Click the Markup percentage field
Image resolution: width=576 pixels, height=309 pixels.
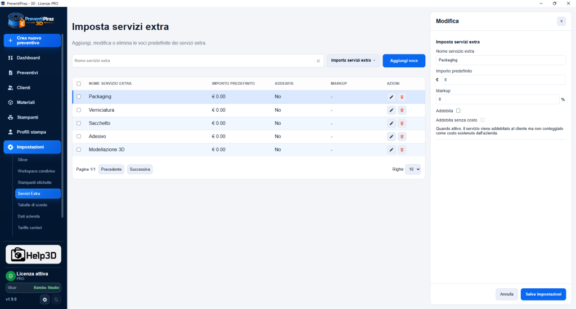point(497,99)
